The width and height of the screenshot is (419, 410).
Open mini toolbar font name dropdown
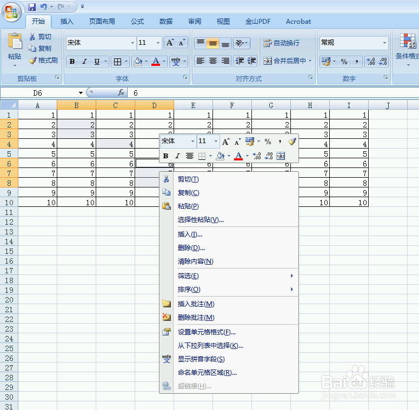192,141
